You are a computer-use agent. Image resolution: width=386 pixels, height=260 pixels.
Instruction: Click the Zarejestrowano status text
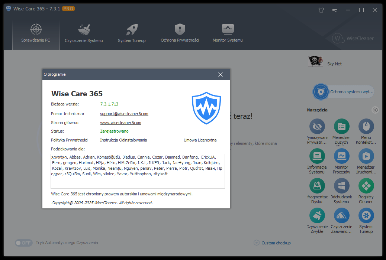pyautogui.click(x=114, y=131)
